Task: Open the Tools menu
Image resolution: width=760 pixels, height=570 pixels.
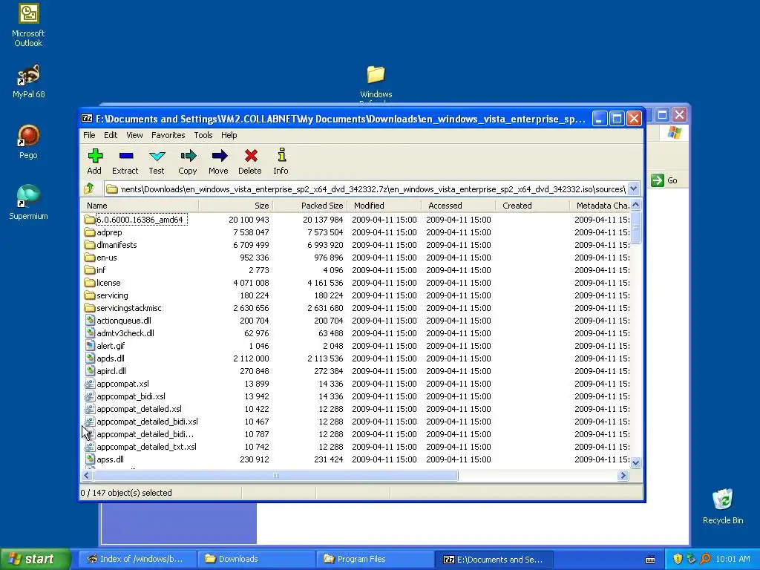Action: [x=203, y=135]
